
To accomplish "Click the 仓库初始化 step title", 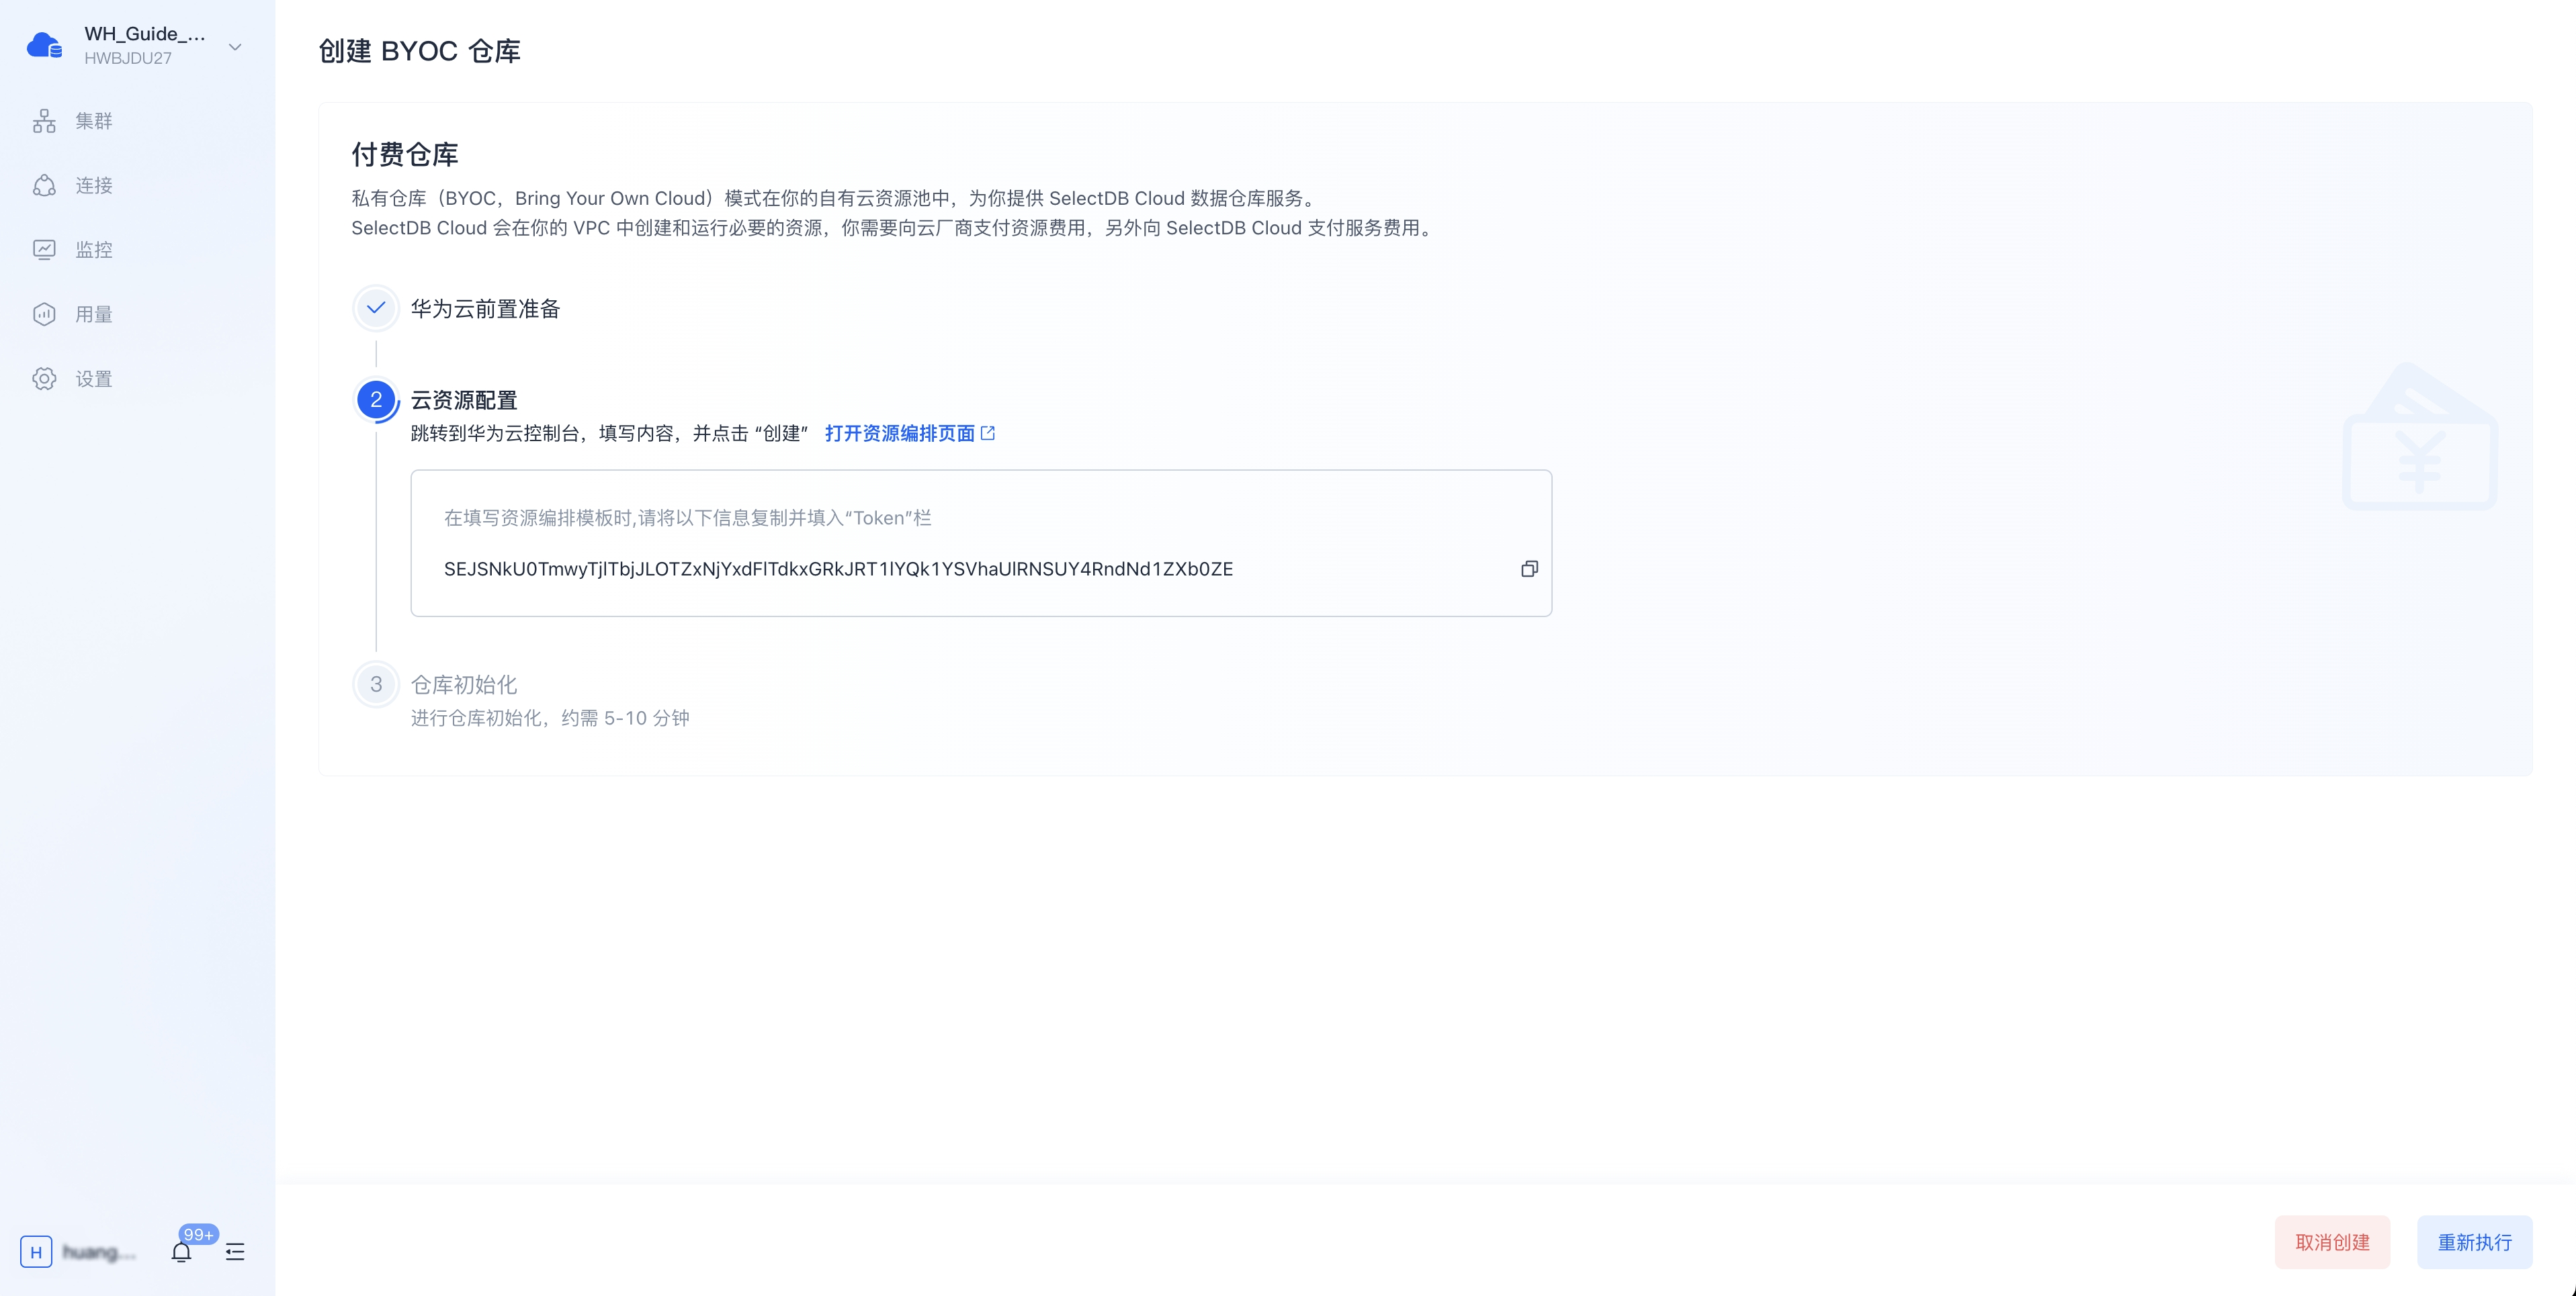I will pyautogui.click(x=464, y=684).
